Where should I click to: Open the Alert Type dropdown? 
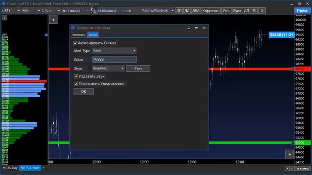115,51
